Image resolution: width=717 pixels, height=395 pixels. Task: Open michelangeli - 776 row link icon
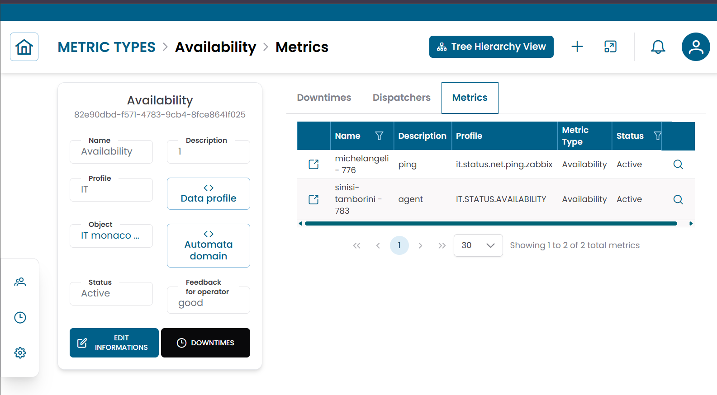pyautogui.click(x=313, y=164)
